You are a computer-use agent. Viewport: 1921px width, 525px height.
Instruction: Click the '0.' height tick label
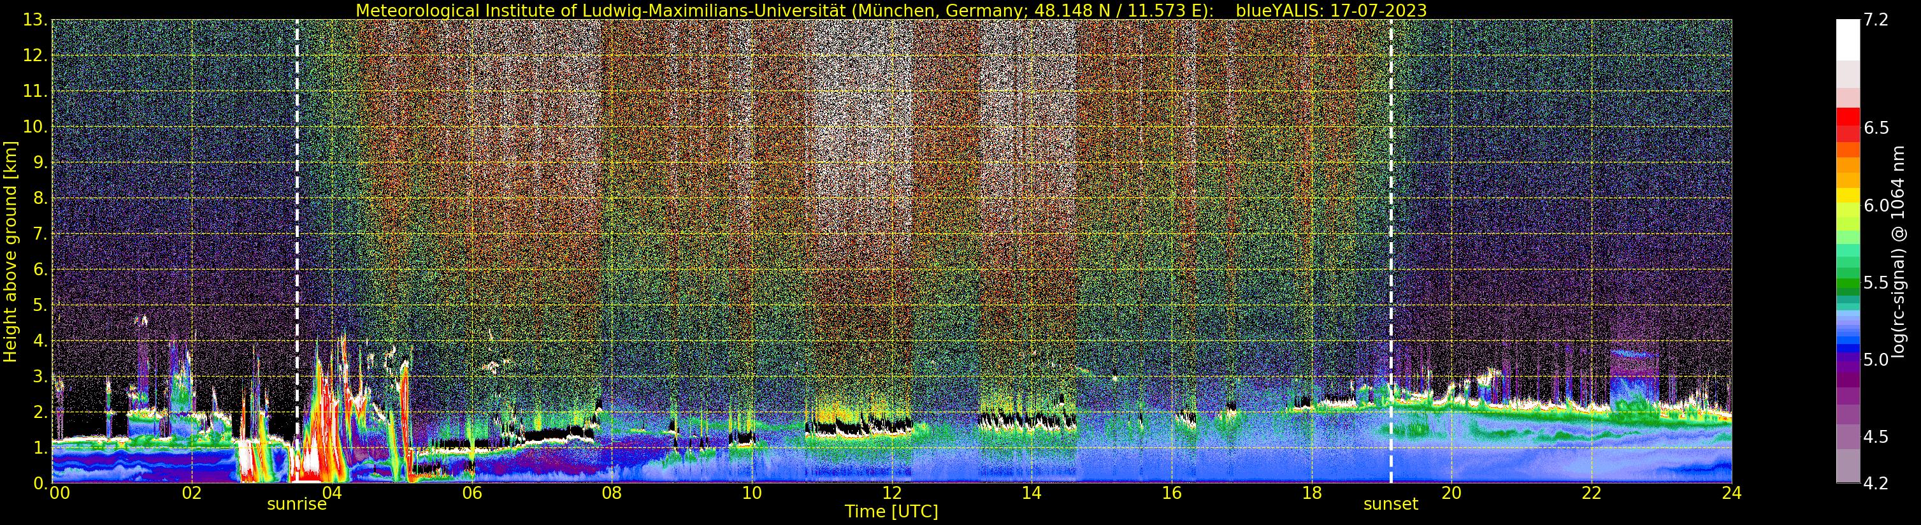pyautogui.click(x=40, y=483)
